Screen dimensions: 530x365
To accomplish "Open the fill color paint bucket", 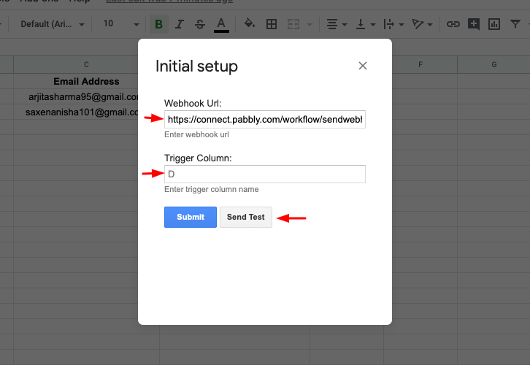I will click(x=250, y=23).
